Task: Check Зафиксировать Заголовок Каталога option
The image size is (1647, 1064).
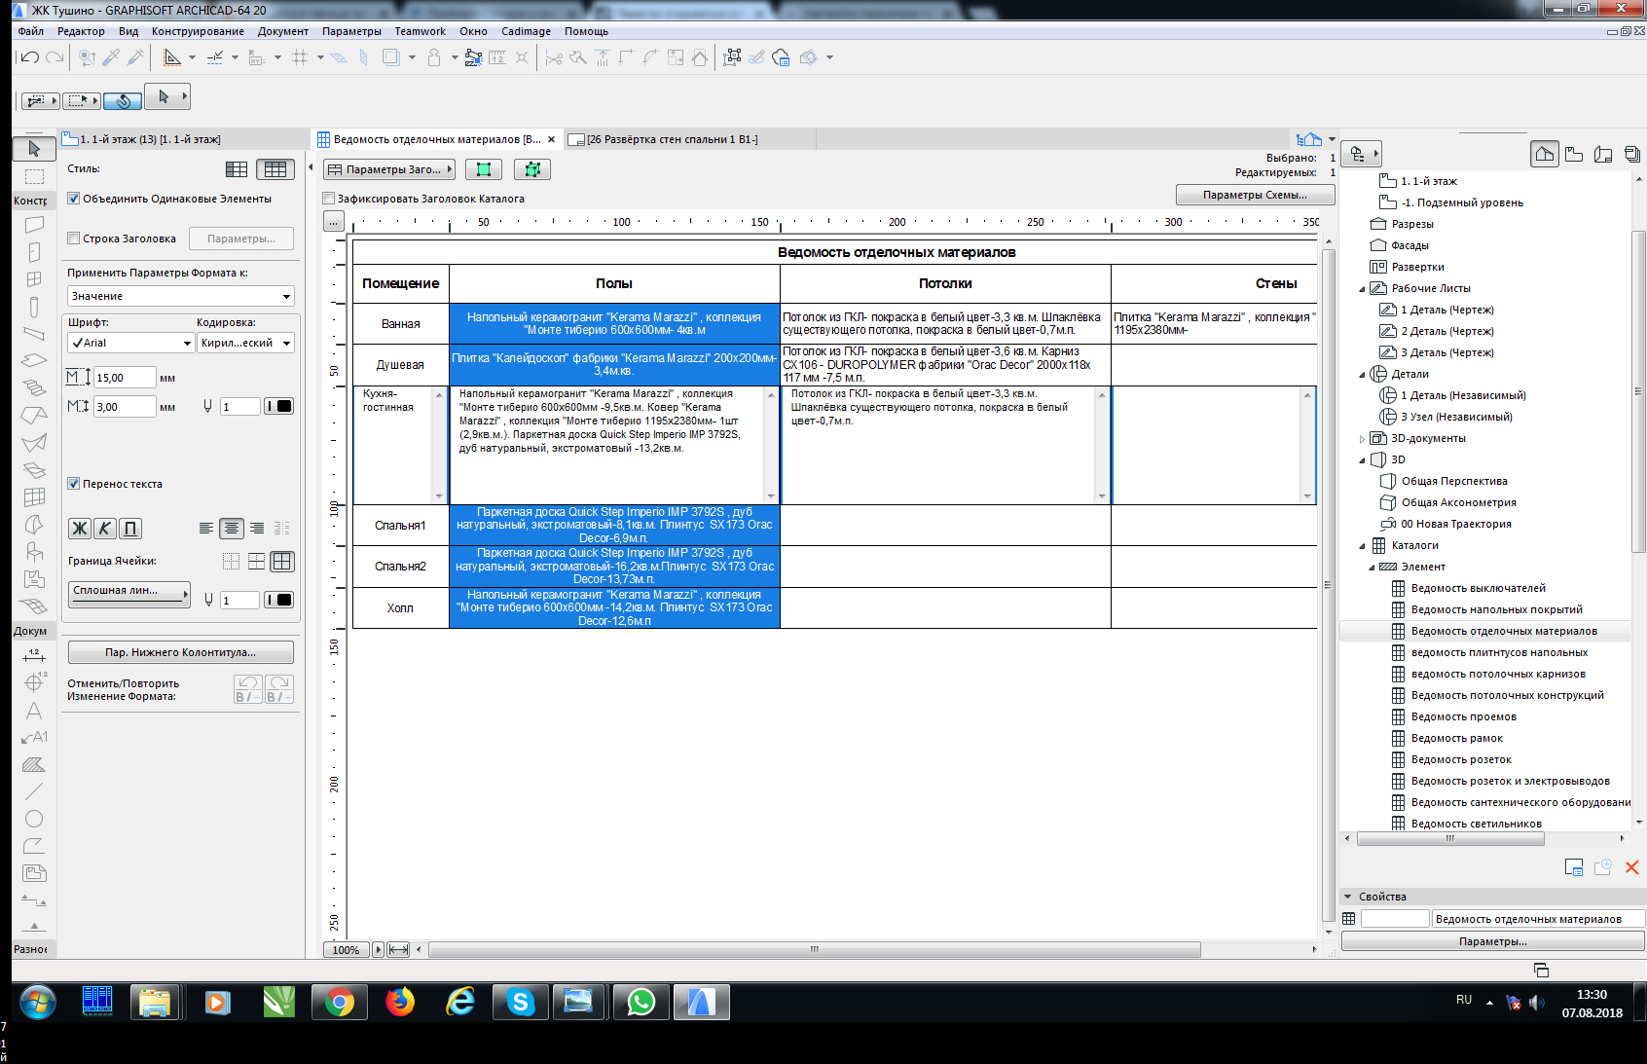Action: pos(329,199)
